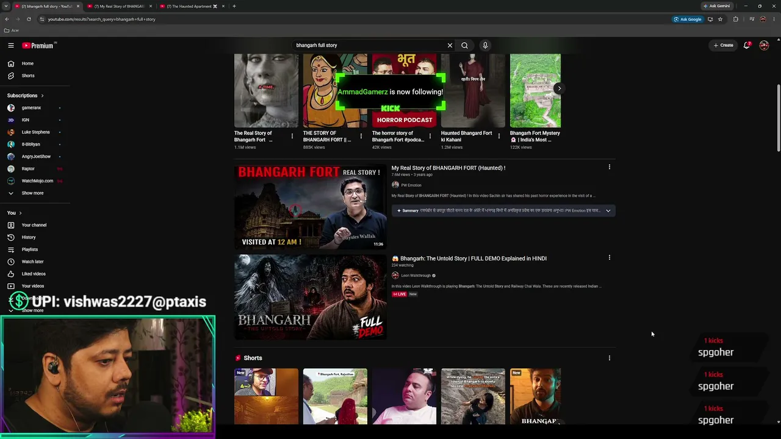Open the YouTube account avatar menu
The image size is (781, 439).
point(764,45)
